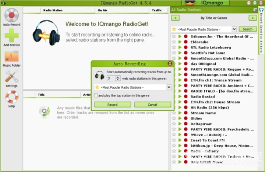Favorite the 54house.fm station star
Screen dimensions: 266x172
coord(174,36)
